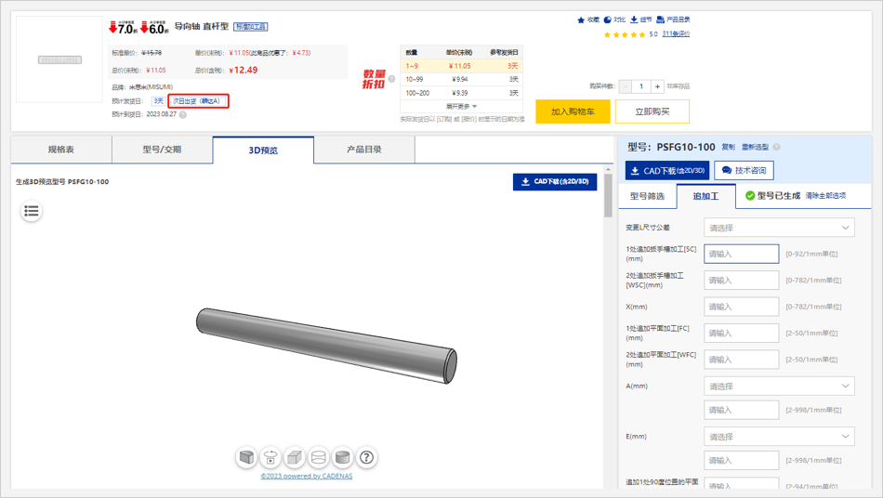Select the solid cylinder shading icon
The width and height of the screenshot is (883, 498).
[x=342, y=457]
